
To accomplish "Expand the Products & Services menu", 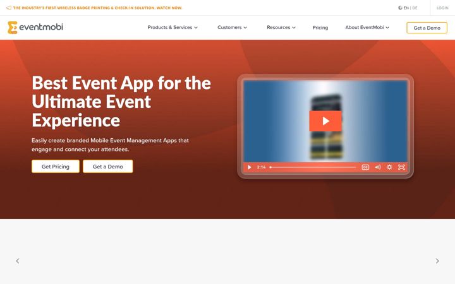I will [173, 28].
